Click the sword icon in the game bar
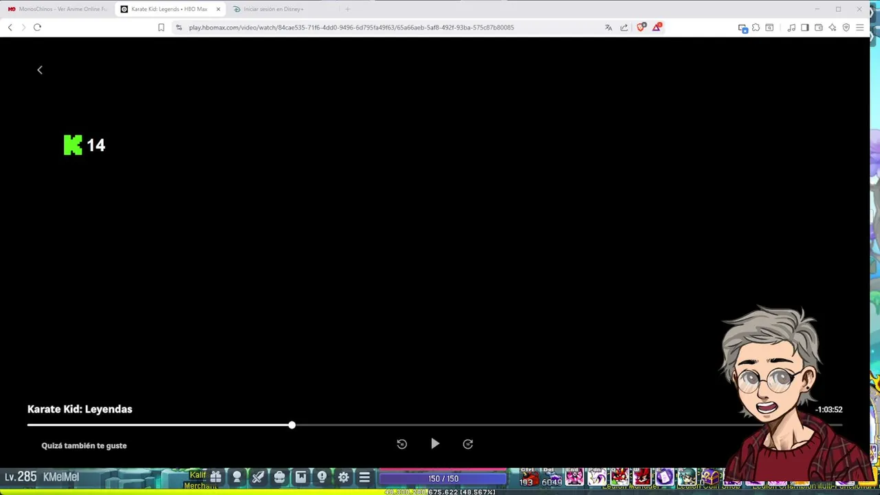The width and height of the screenshot is (880, 495). pos(258,477)
